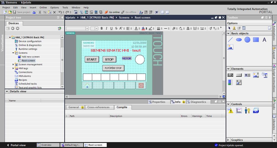Open the Overview editor in the bottom bar

[x=48, y=145]
